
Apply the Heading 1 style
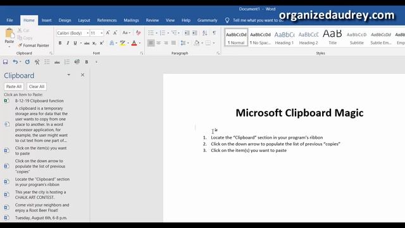coord(284,37)
